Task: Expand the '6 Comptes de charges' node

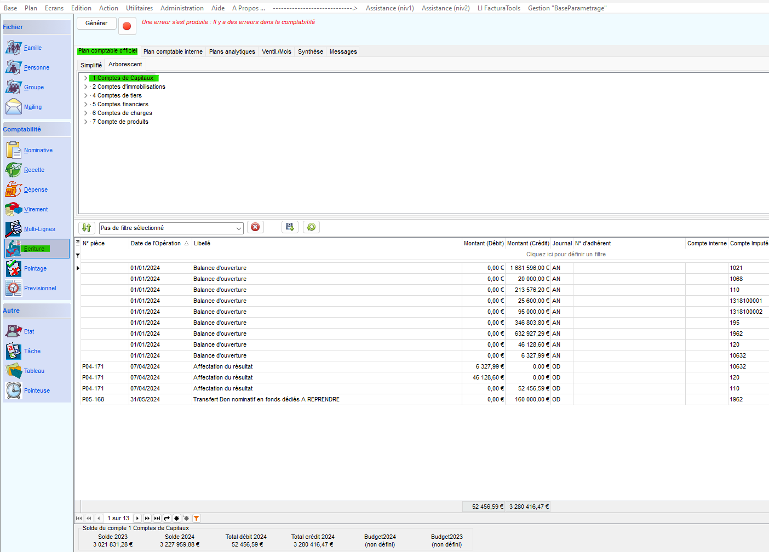Action: [x=86, y=113]
